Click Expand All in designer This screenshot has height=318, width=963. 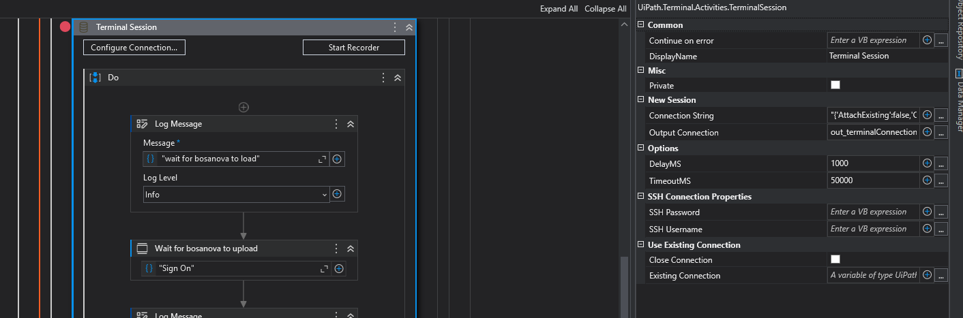pos(559,9)
